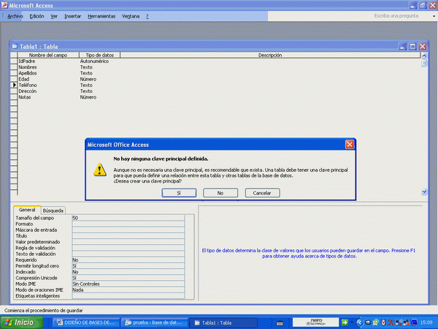
Task: Click the Requerido property value No
Action: (x=128, y=260)
